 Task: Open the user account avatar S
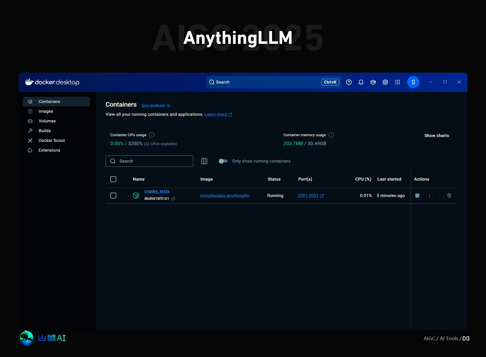413,82
